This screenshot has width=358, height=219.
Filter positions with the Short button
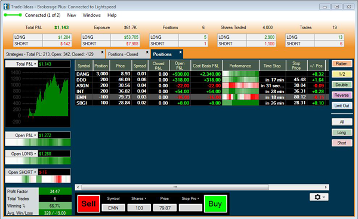[x=342, y=143]
